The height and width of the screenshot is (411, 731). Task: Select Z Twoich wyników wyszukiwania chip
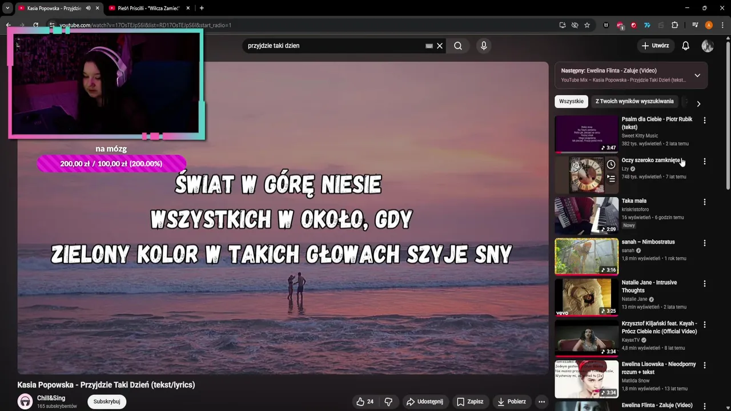(x=634, y=101)
